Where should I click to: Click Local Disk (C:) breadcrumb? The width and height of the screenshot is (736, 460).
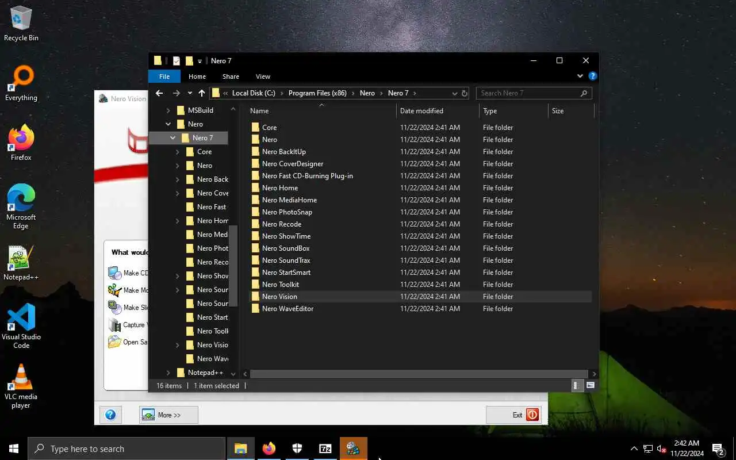pyautogui.click(x=254, y=93)
